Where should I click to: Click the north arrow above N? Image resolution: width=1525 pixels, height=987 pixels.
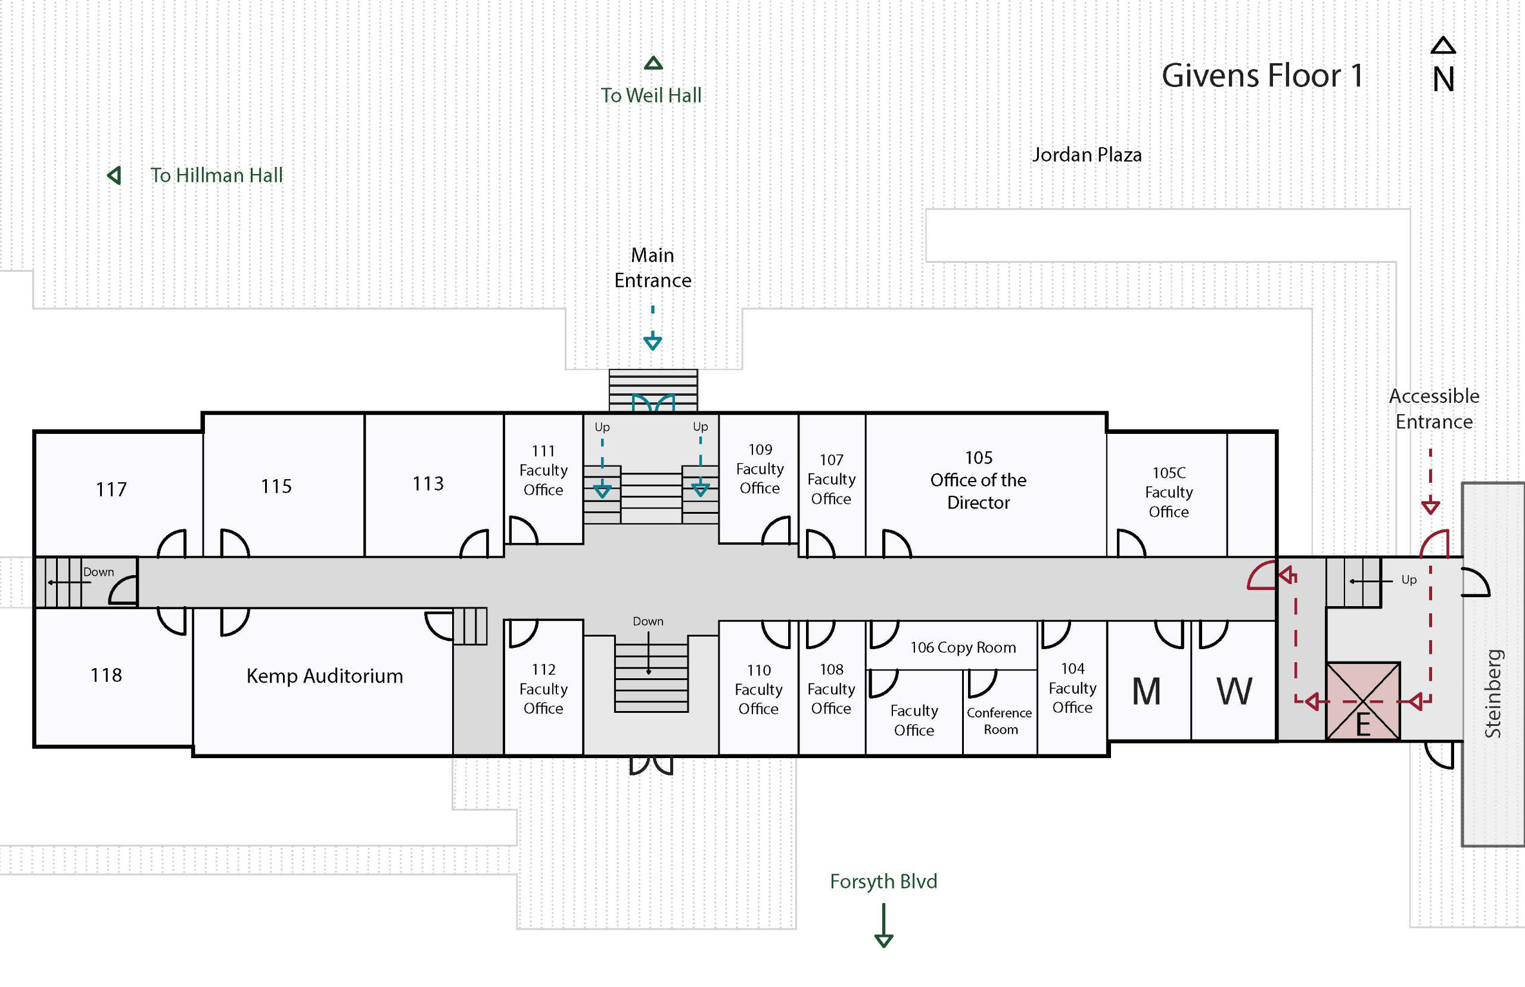(x=1443, y=45)
